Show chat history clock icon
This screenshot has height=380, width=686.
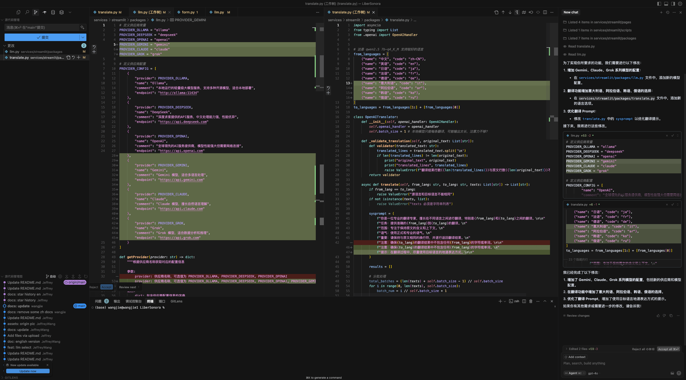click(668, 12)
